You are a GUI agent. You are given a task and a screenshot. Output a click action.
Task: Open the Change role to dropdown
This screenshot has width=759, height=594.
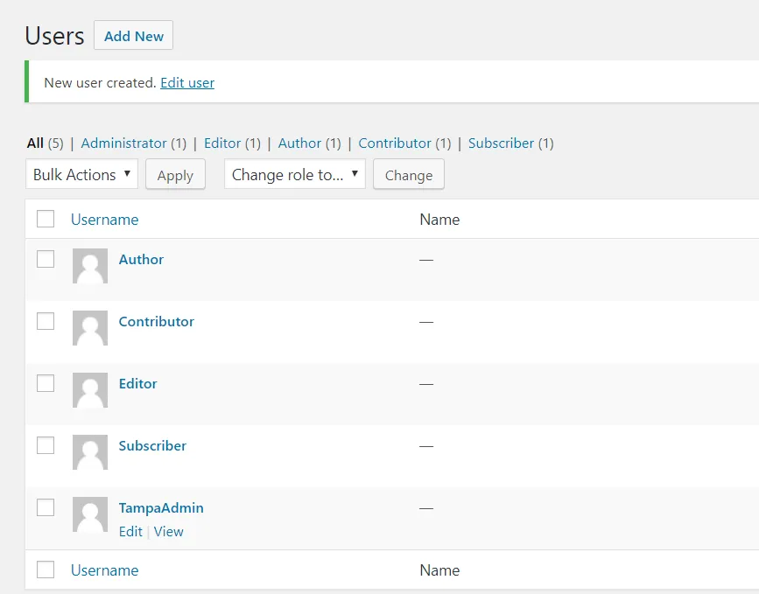(x=295, y=174)
